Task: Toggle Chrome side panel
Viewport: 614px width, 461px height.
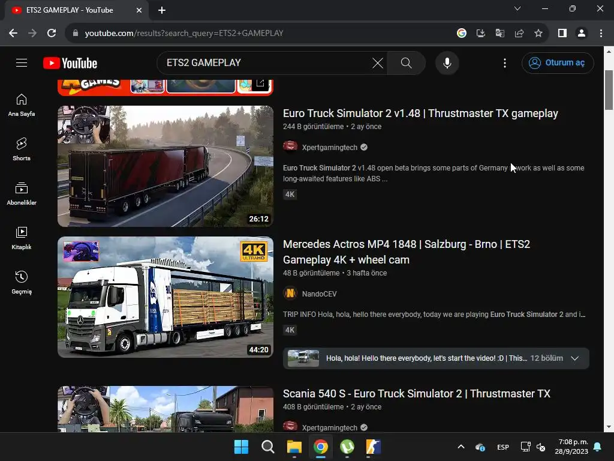Action: coord(562,34)
